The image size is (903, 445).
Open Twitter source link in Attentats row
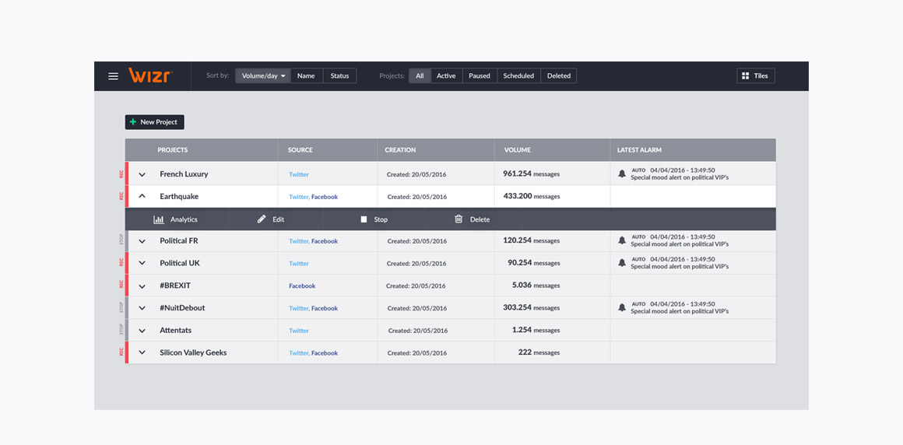(x=299, y=331)
